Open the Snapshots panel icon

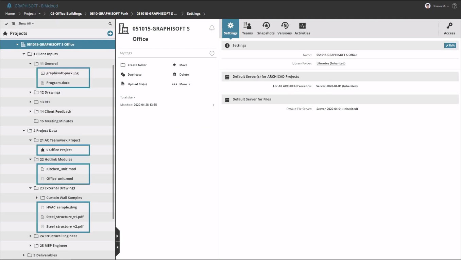(x=266, y=26)
